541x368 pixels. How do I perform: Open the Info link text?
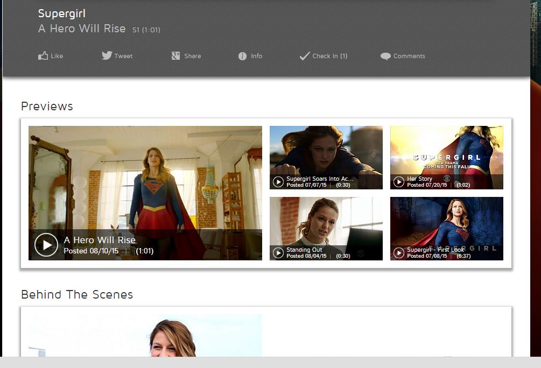(x=256, y=56)
